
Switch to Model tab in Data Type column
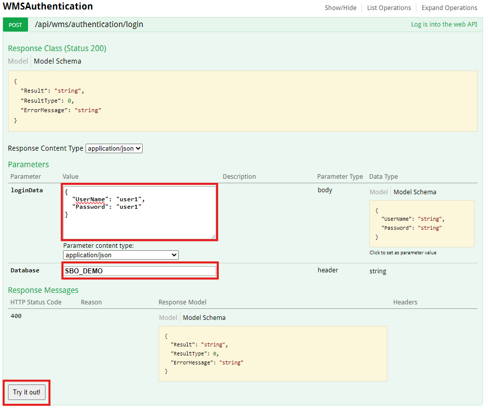[378, 192]
